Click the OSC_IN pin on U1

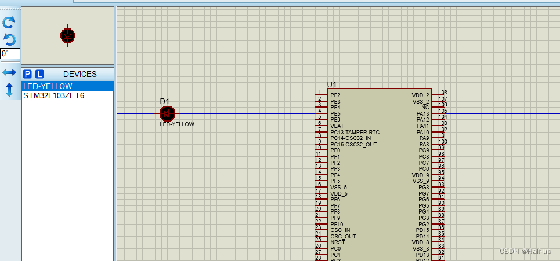(341, 230)
